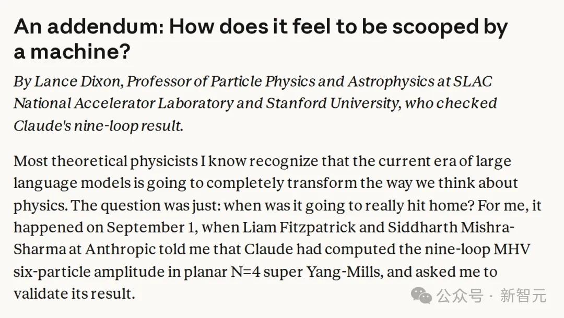Click 'validate its result.' final line
564x318 pixels.
click(x=74, y=293)
